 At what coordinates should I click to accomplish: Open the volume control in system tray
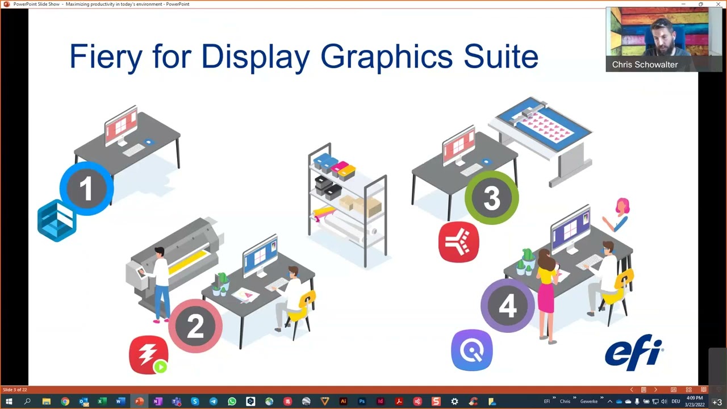point(664,402)
